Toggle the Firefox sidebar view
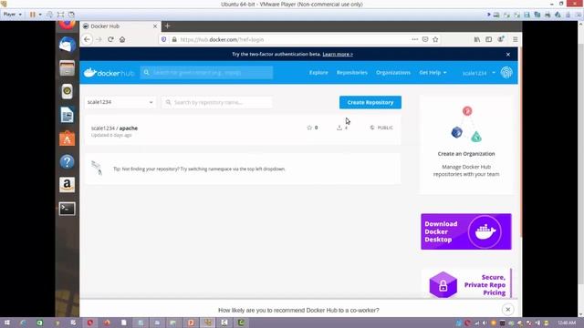The height and width of the screenshot is (328, 584). click(489, 39)
